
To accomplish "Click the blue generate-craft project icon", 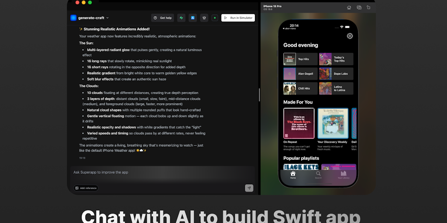I will (73, 17).
